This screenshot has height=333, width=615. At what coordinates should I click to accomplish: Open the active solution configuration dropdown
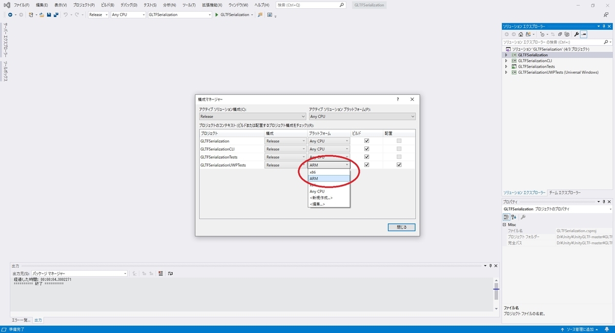(253, 116)
